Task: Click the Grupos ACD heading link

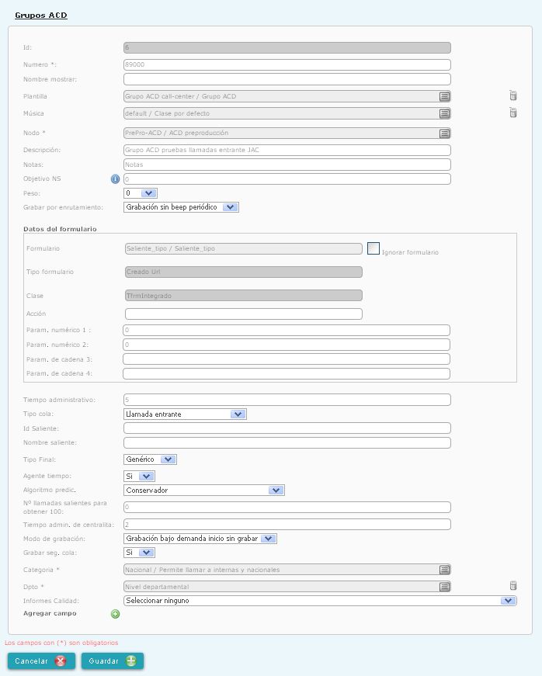Action: pyautogui.click(x=41, y=15)
